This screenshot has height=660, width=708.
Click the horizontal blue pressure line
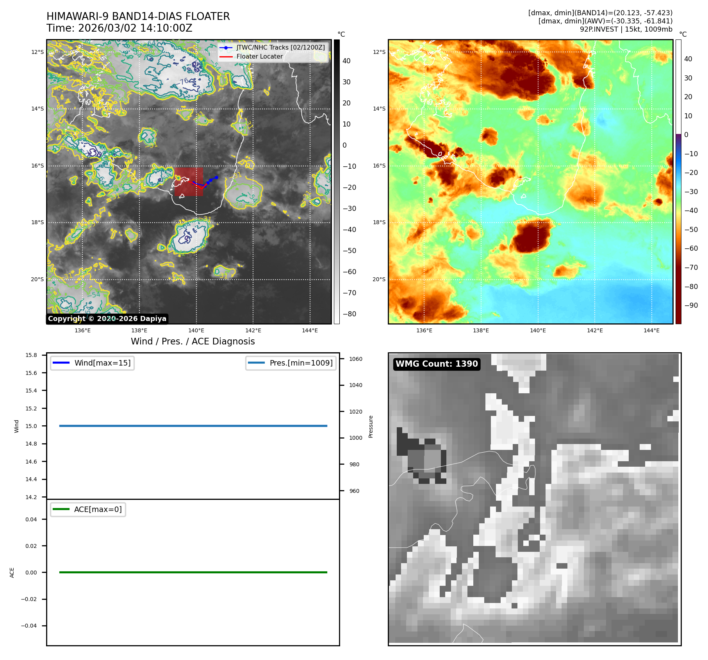tap(193, 426)
